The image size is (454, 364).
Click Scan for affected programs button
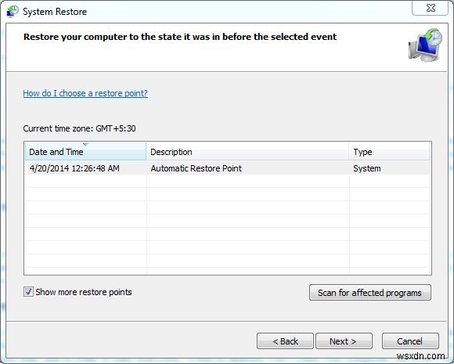click(x=370, y=293)
